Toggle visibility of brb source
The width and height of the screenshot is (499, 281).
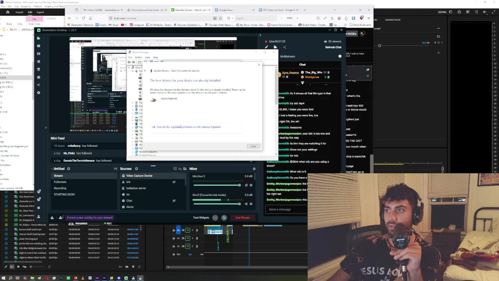pyautogui.click(x=174, y=182)
